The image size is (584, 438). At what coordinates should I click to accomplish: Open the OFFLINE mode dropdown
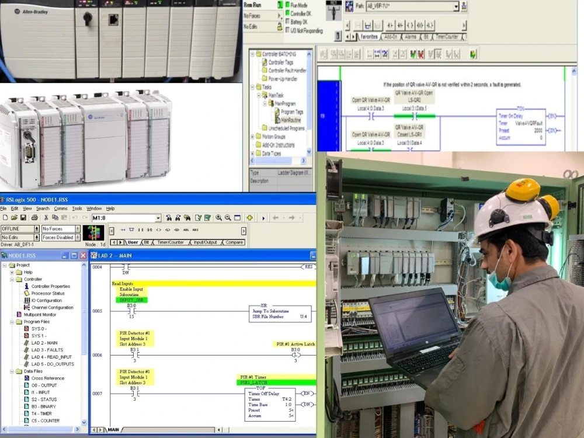coord(36,229)
